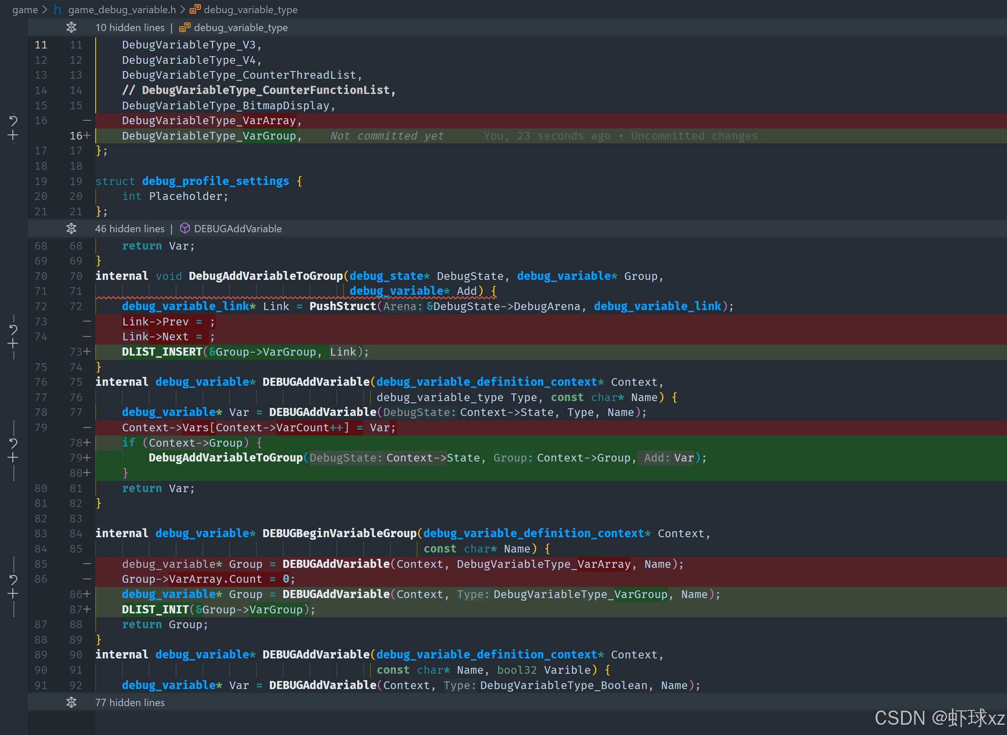Click the 'Uncommitted changes' blame text

click(x=694, y=136)
